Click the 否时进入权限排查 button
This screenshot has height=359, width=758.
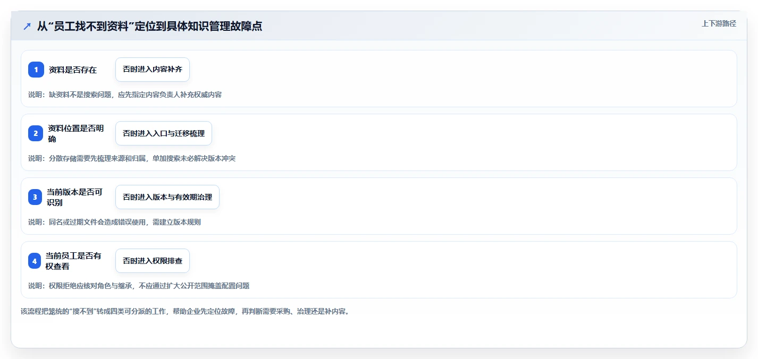point(153,261)
